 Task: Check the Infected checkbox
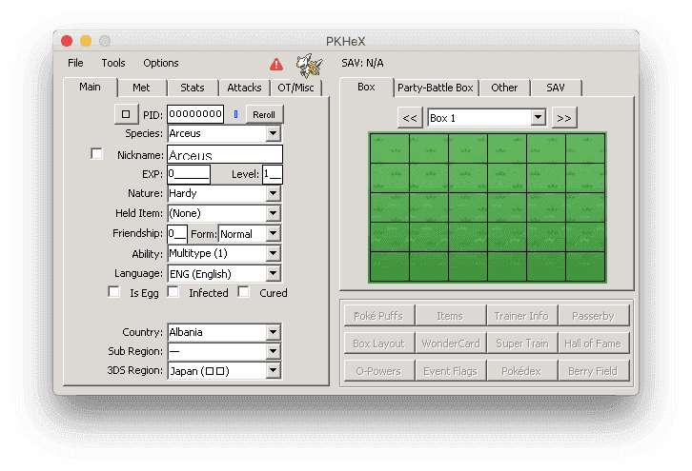click(173, 292)
